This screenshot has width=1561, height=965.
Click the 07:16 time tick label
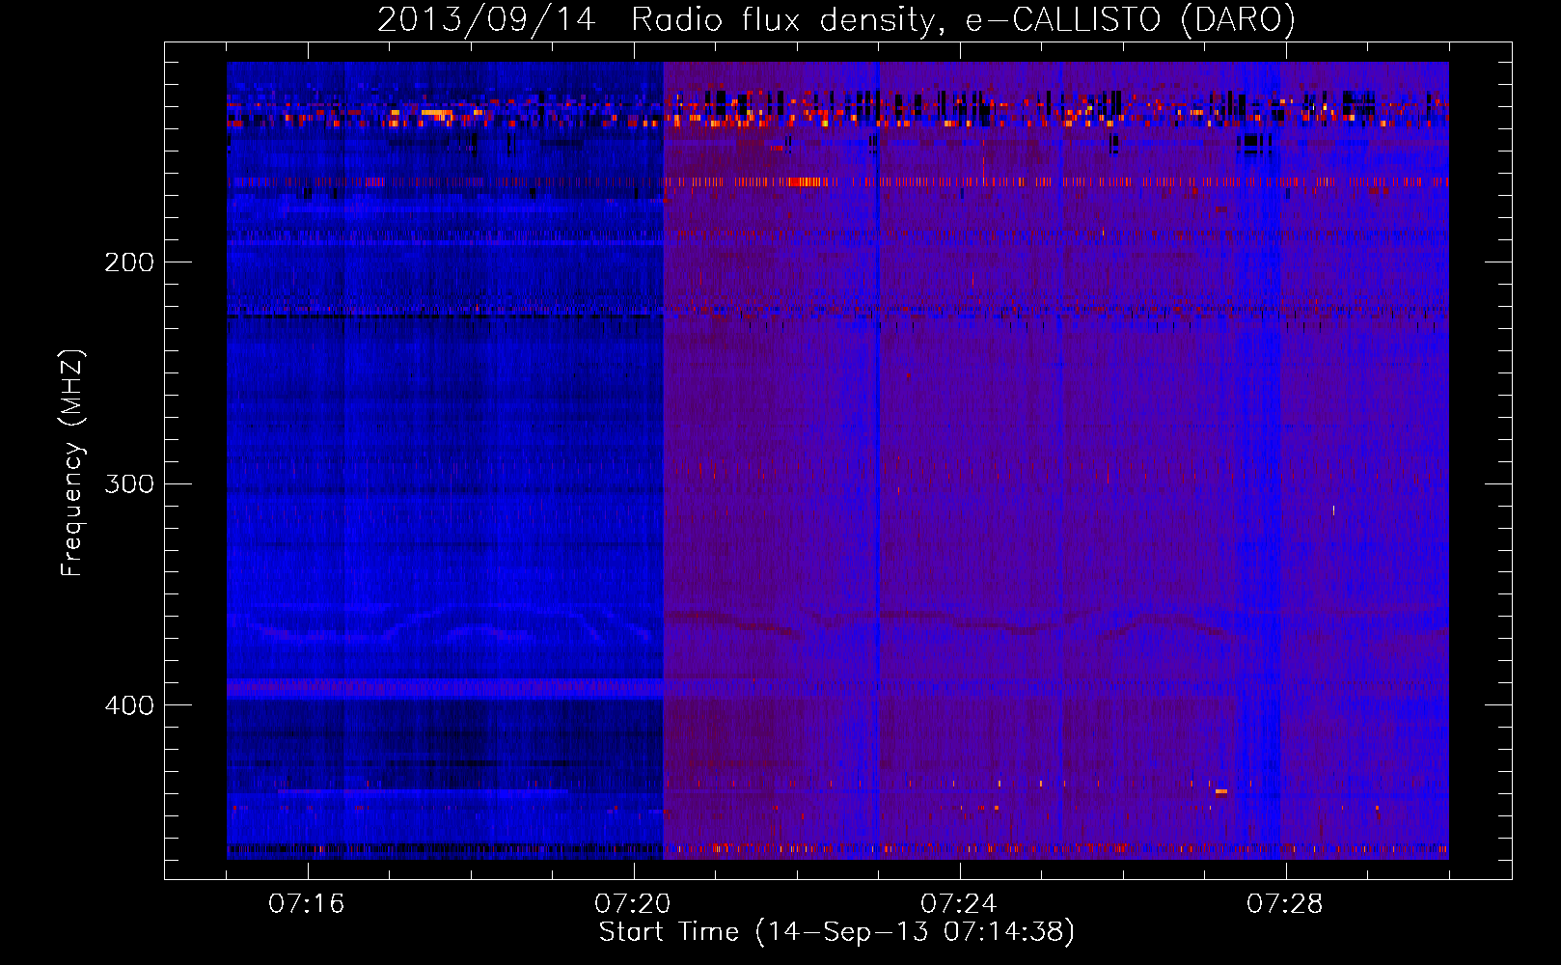click(x=306, y=904)
